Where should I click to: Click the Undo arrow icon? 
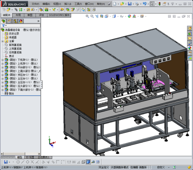click(144, 4)
